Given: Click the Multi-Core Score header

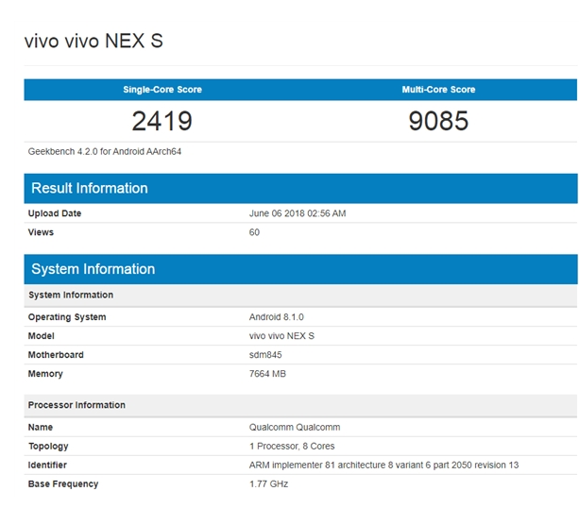Looking at the screenshot, I should (438, 90).
